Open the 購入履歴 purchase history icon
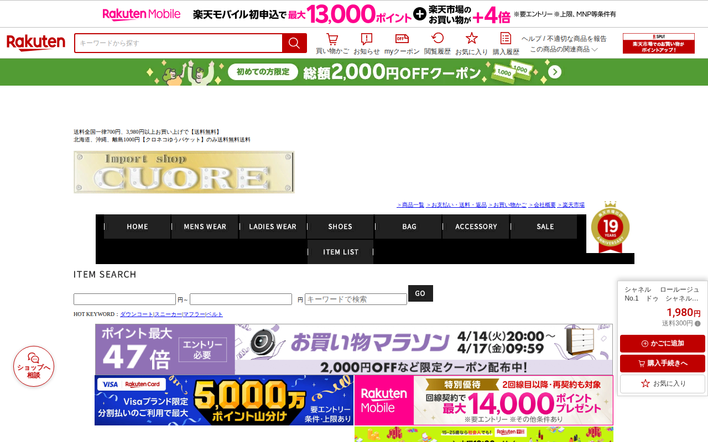The height and width of the screenshot is (442, 708). click(506, 38)
